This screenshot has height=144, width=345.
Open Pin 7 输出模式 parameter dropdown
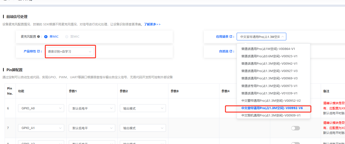tap(143, 128)
